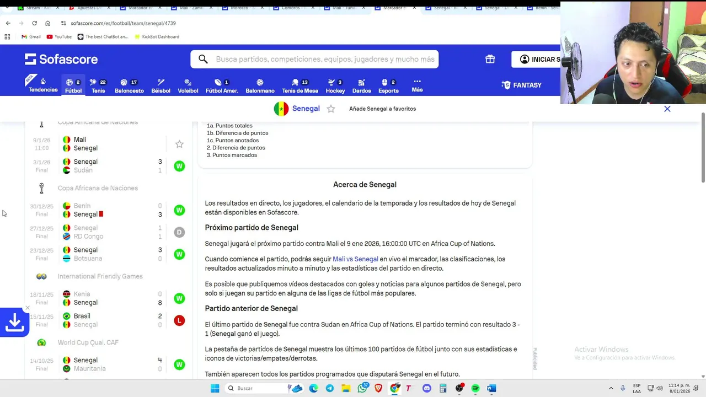
Task: Open the Mali vs Senegal link
Action: point(355,259)
